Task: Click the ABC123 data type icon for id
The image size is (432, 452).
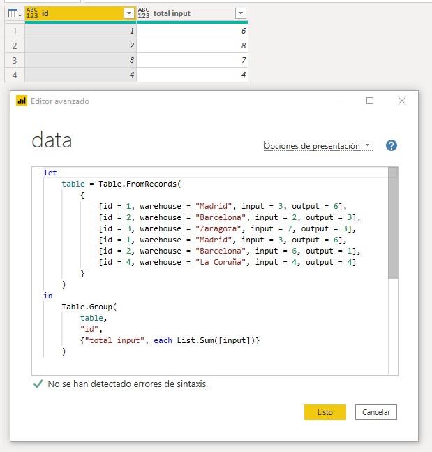Action: 32,13
